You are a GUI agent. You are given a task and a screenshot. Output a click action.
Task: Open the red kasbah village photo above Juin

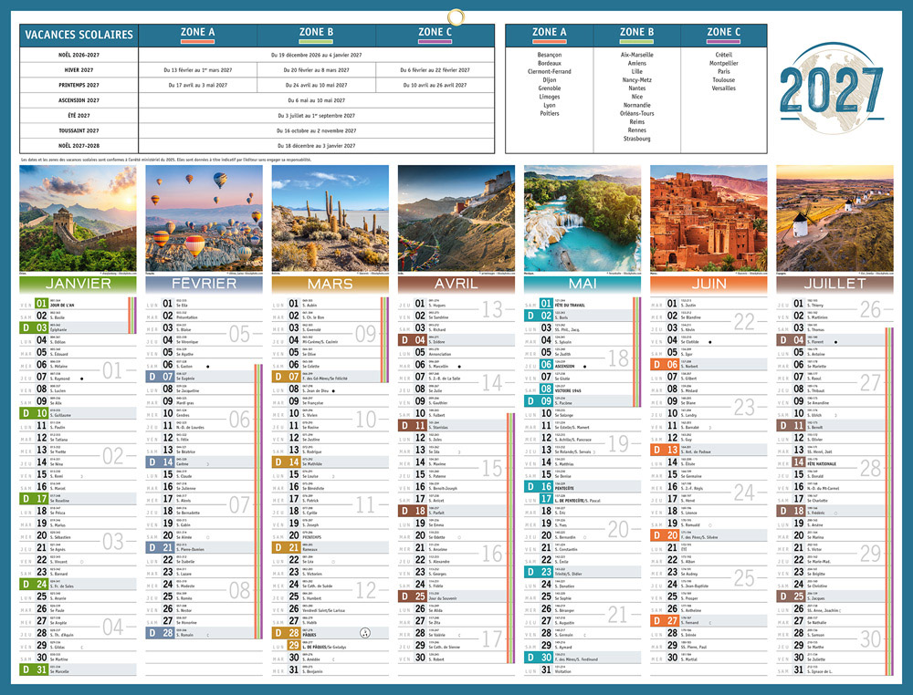(708, 219)
